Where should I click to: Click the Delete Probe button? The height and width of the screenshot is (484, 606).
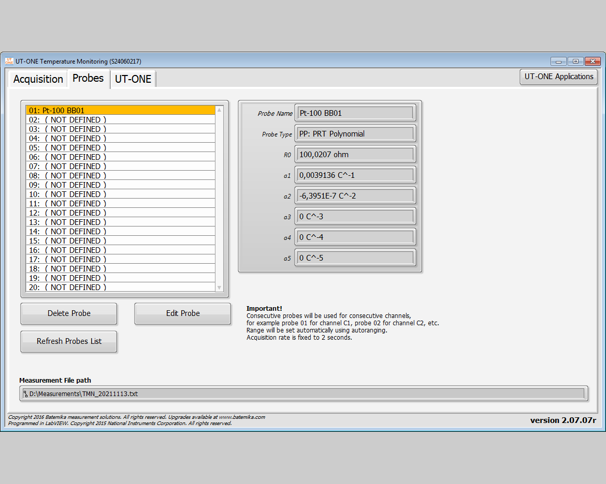pos(68,313)
